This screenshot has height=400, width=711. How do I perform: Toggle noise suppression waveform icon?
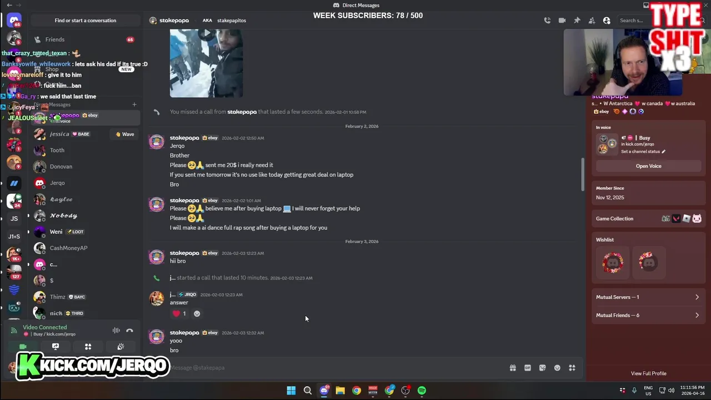tap(116, 331)
